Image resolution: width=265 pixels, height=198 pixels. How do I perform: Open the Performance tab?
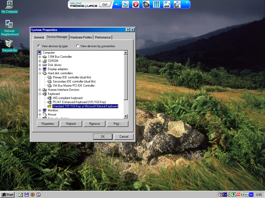click(102, 37)
